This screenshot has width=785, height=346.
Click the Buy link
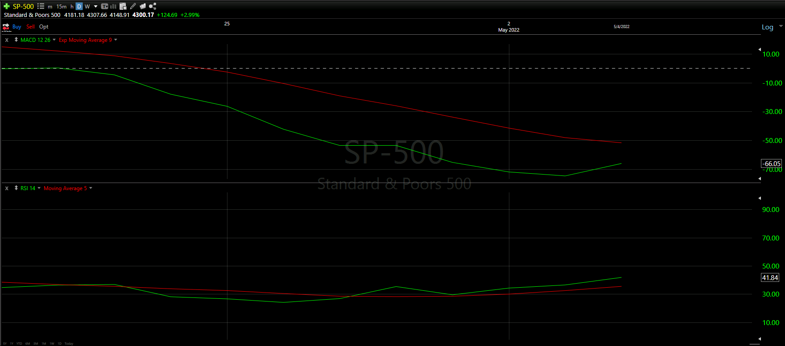[17, 27]
